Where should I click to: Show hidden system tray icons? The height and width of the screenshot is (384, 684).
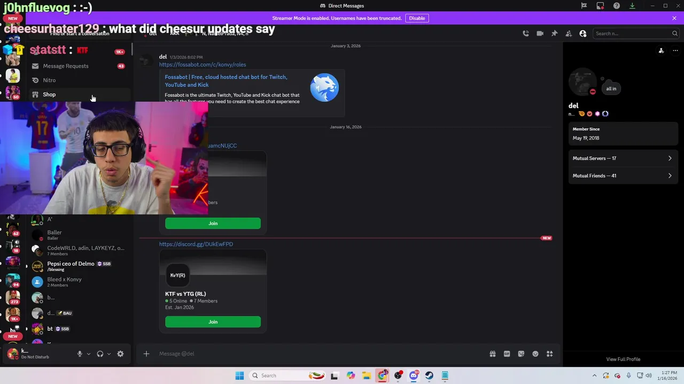594,375
